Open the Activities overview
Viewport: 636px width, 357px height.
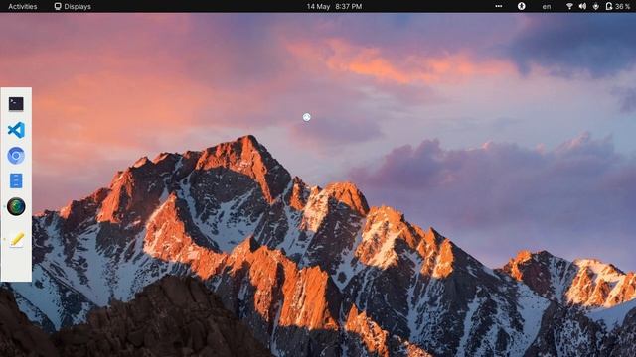22,7
